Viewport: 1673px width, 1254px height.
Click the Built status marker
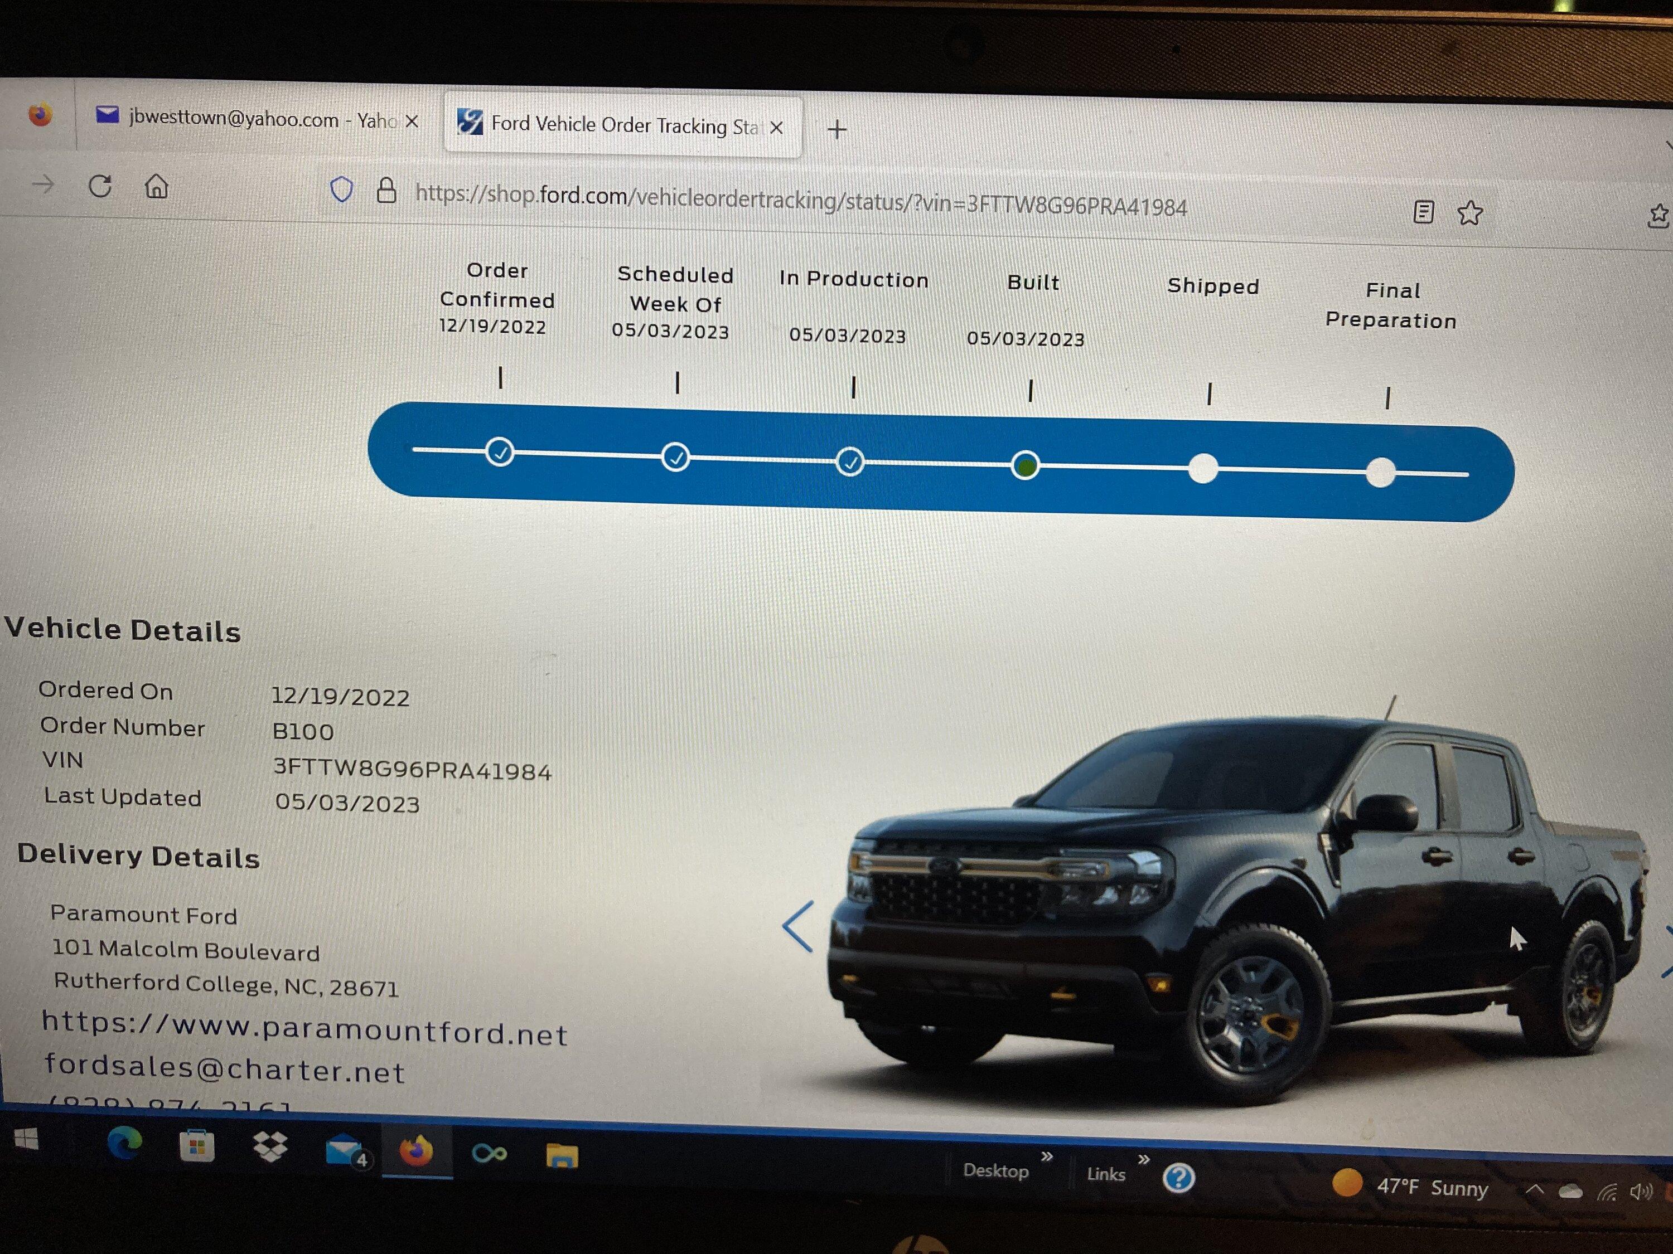pyautogui.click(x=1026, y=465)
